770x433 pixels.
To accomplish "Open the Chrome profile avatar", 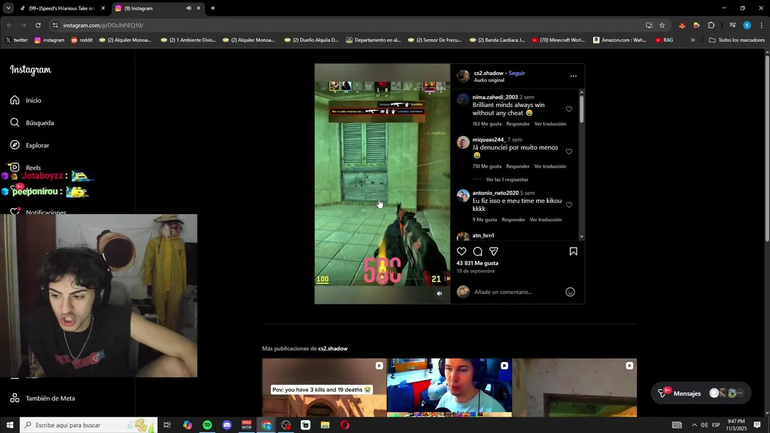I will [747, 25].
